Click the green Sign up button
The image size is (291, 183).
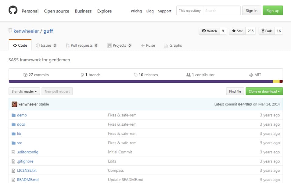click(x=273, y=10)
